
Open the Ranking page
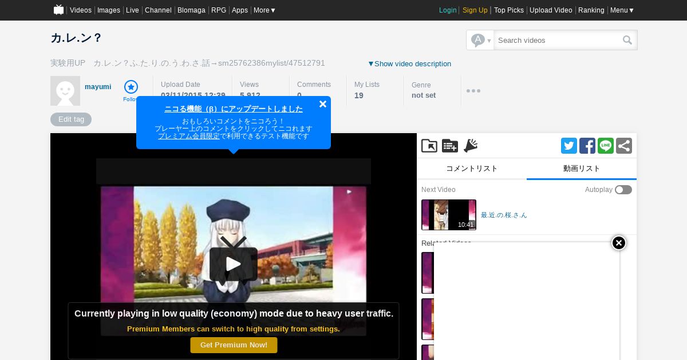(x=591, y=10)
